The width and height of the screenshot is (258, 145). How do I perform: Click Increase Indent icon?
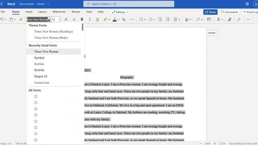[x=168, y=19]
